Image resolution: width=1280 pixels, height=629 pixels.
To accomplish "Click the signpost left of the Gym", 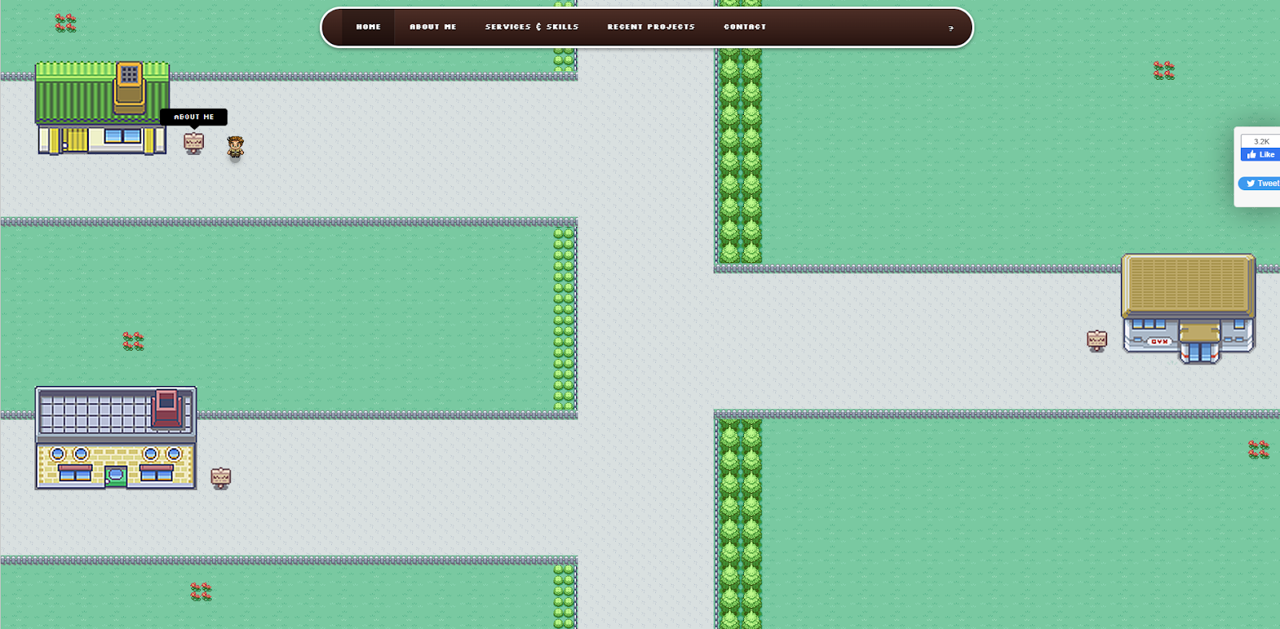I will pos(1097,340).
